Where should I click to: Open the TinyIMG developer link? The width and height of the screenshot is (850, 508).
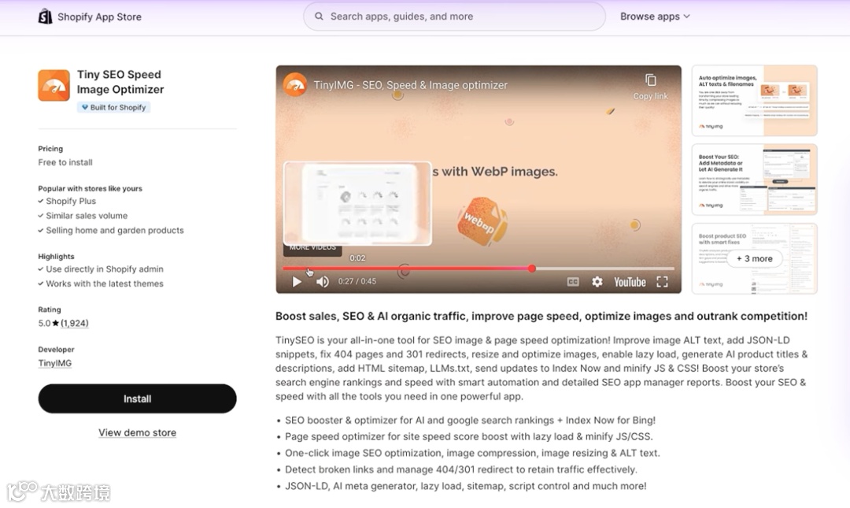coord(55,363)
